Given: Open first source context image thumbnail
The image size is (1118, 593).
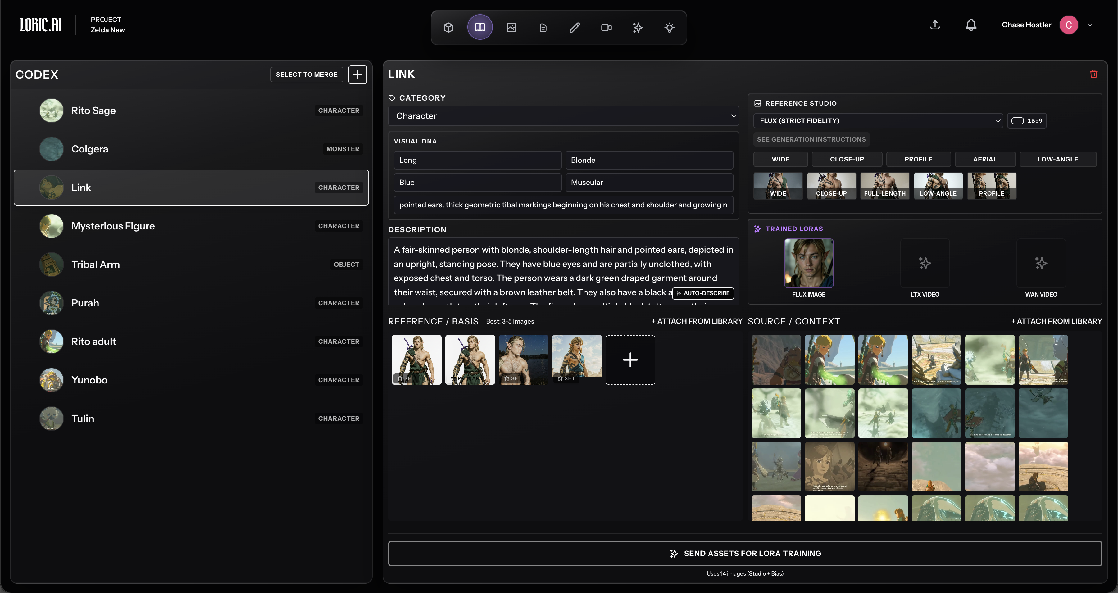Looking at the screenshot, I should coord(776,360).
